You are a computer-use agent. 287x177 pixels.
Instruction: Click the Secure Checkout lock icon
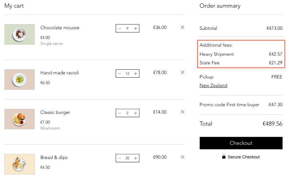click(224, 157)
